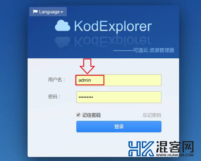201x161 pixels.
Task: Open the Language dropdown menu
Action: click(48, 12)
